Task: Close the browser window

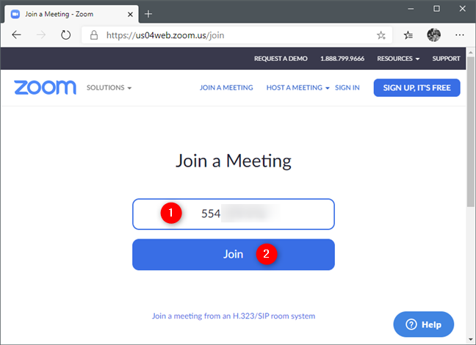Action: [462, 9]
